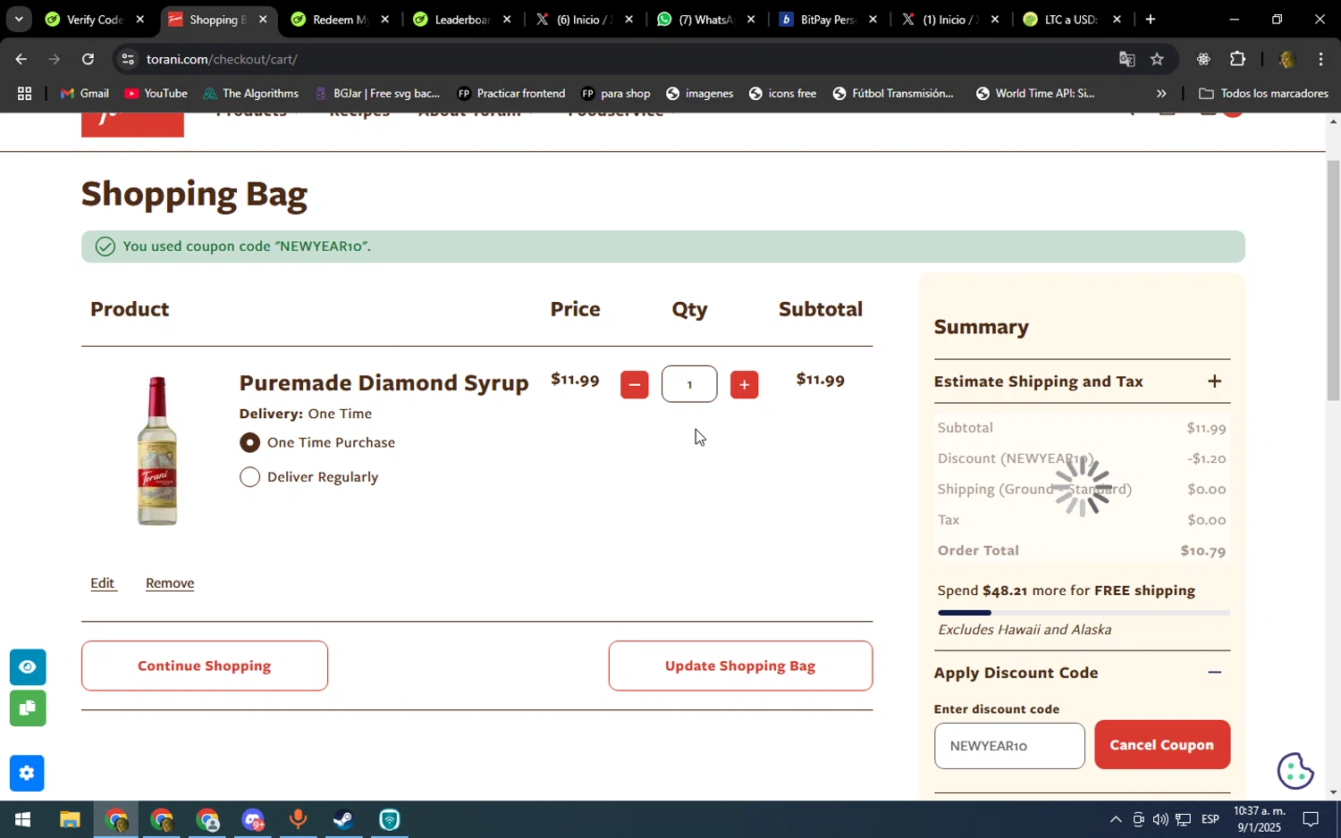This screenshot has height=838, width=1341.
Task: Click the Update Shopping Bag button
Action: coord(740,666)
